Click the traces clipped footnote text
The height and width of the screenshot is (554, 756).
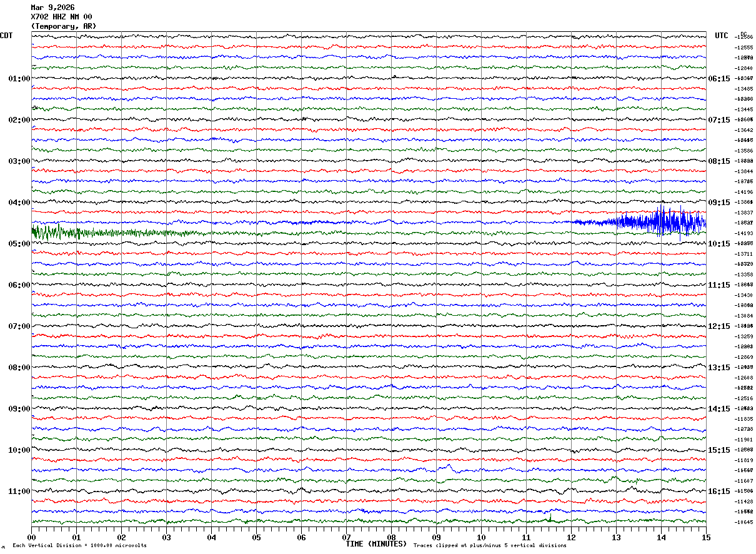point(490,546)
